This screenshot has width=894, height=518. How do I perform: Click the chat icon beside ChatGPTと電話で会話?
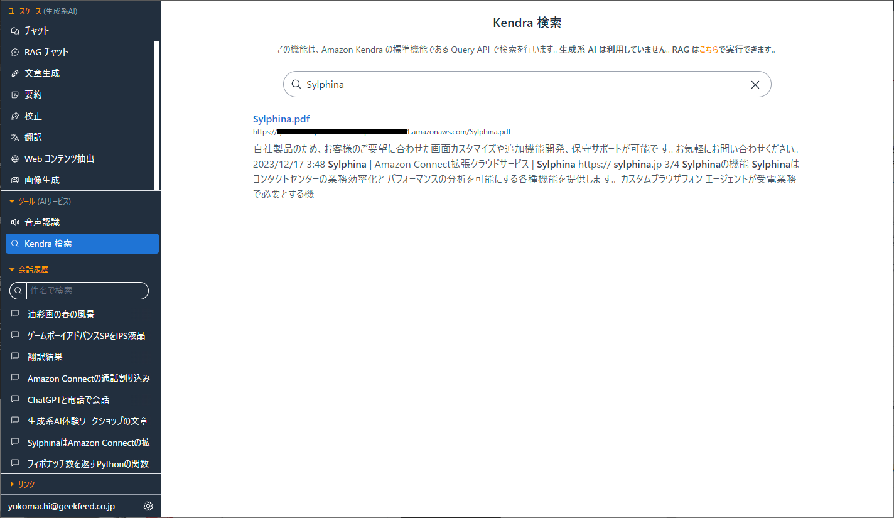[16, 399]
